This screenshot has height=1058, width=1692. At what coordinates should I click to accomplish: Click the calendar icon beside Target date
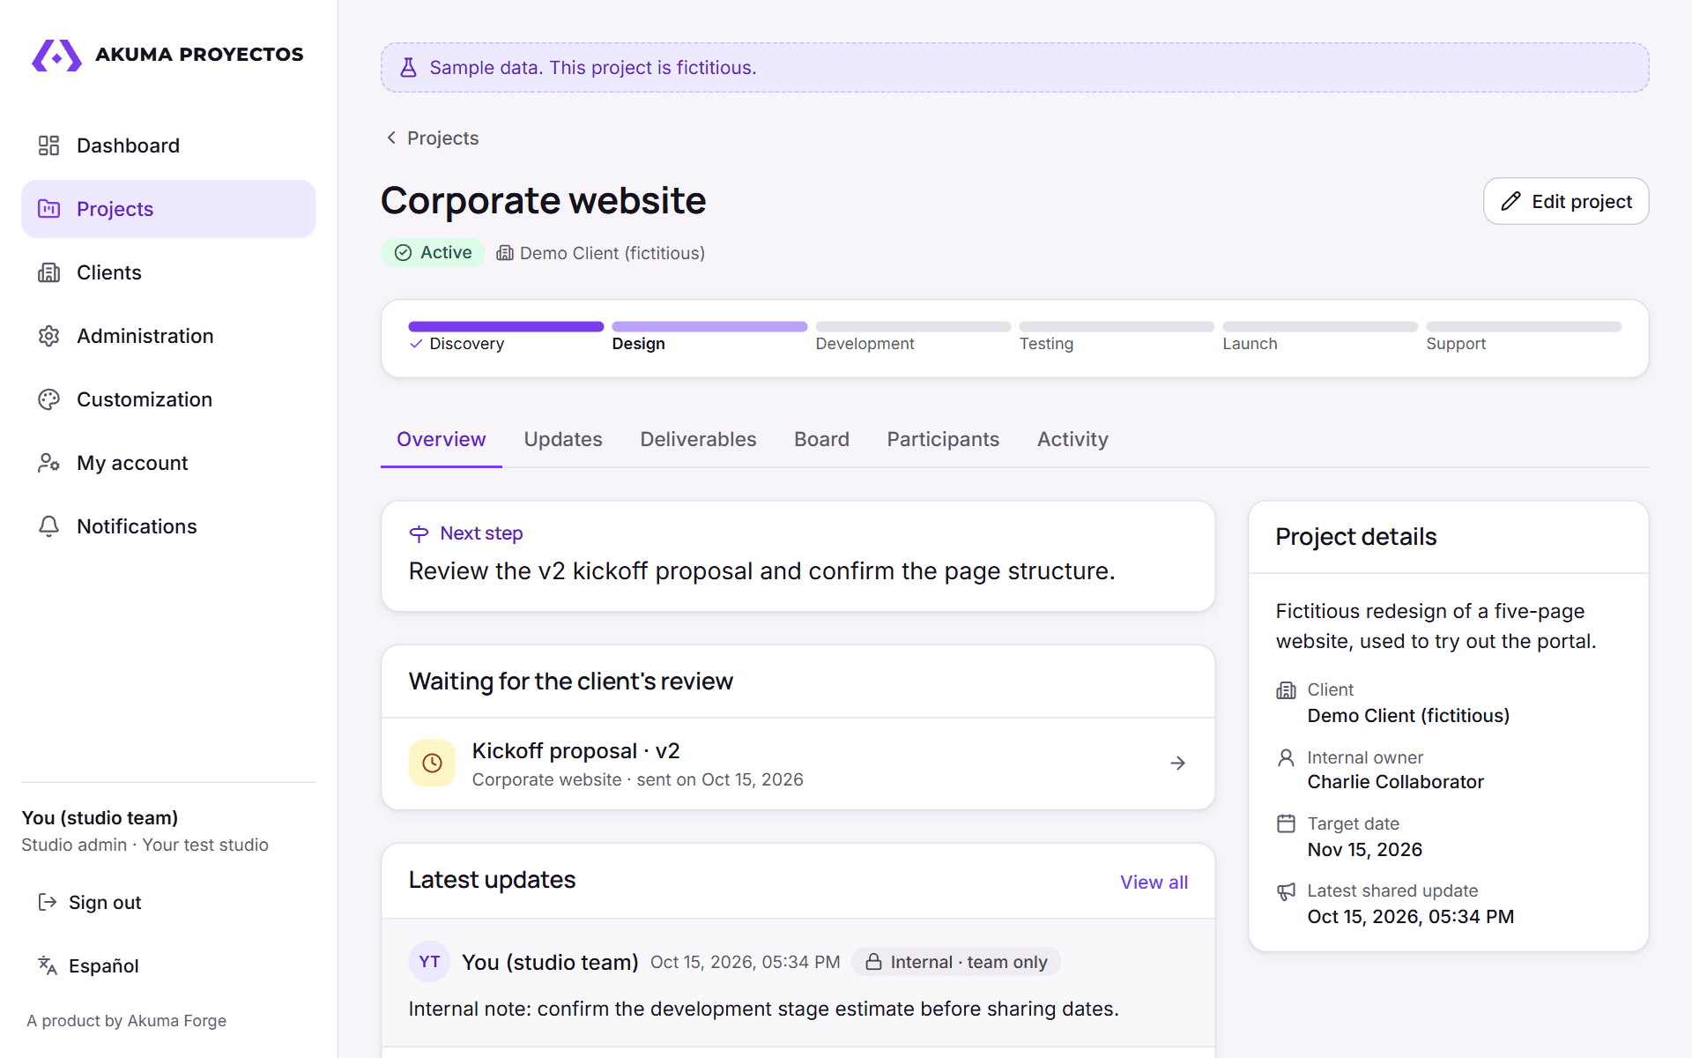tap(1286, 823)
